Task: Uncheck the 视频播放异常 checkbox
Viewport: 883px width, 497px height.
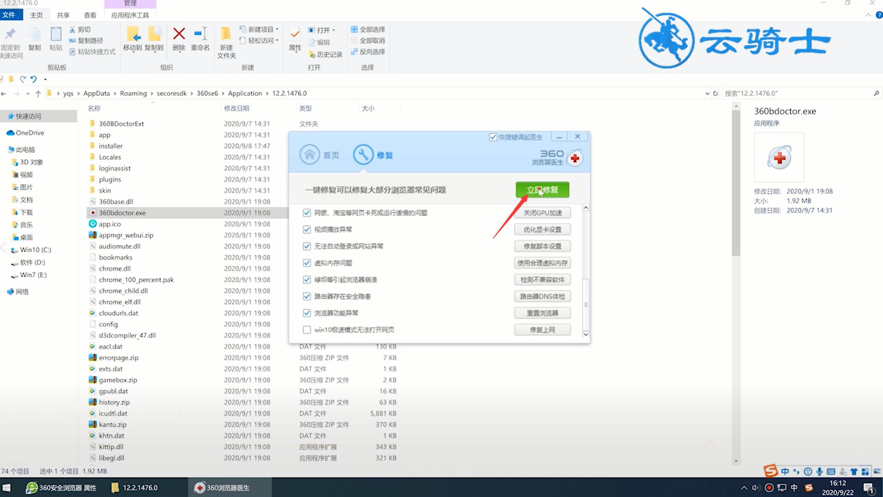Action: (x=307, y=229)
